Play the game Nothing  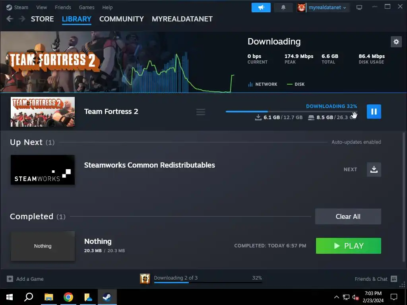point(348,246)
